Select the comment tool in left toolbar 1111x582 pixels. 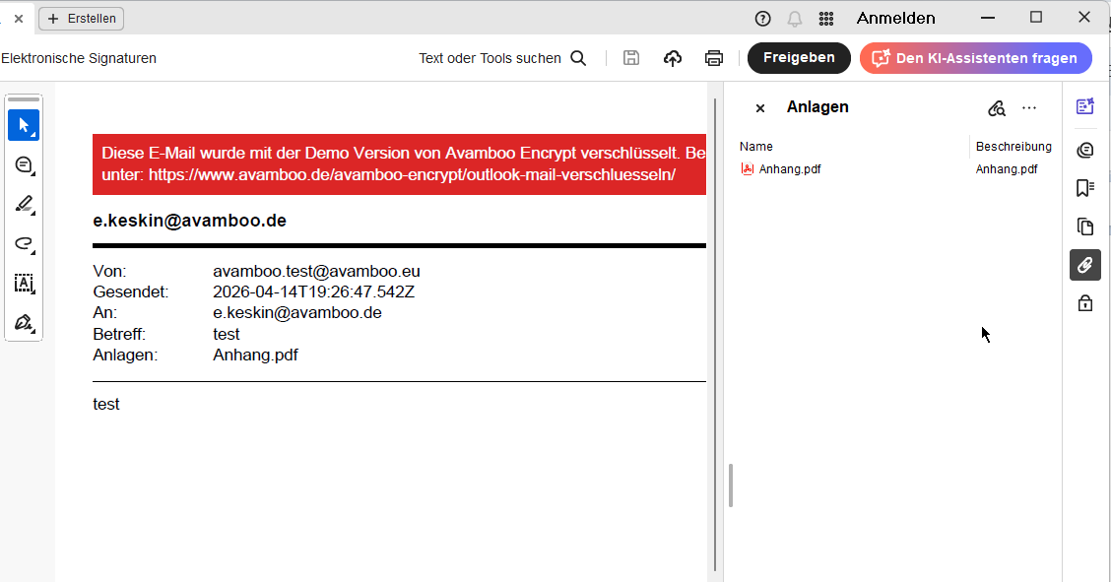click(x=24, y=165)
